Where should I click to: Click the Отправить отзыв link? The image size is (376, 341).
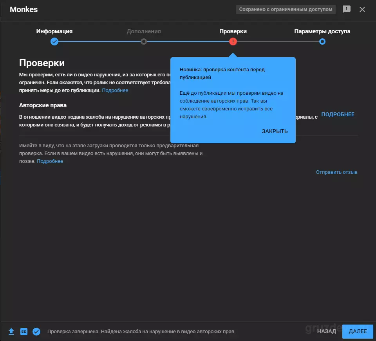click(337, 172)
